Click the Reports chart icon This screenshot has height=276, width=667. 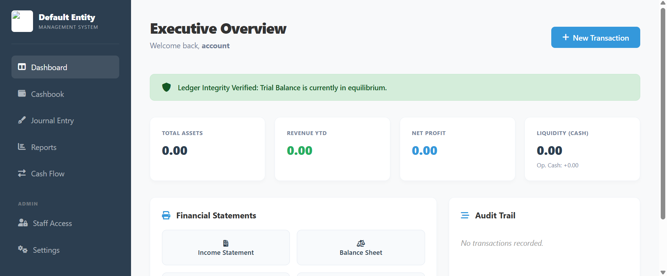point(22,147)
